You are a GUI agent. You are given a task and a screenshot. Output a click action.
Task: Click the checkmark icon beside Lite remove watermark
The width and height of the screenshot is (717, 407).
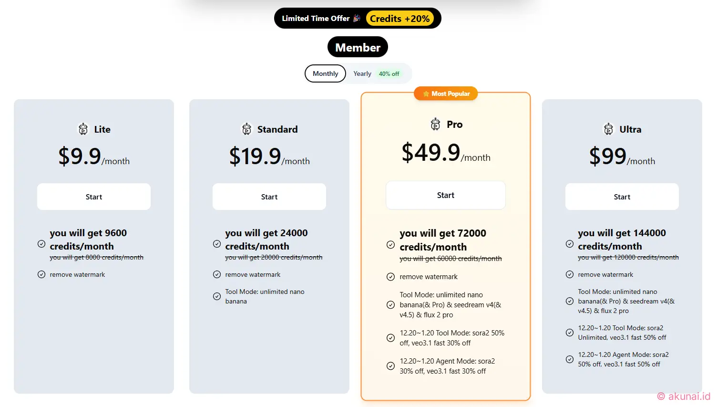[x=41, y=274]
